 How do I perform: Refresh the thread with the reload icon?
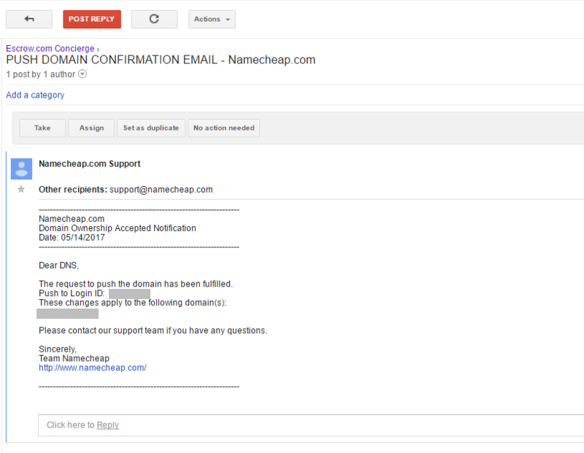pos(154,19)
